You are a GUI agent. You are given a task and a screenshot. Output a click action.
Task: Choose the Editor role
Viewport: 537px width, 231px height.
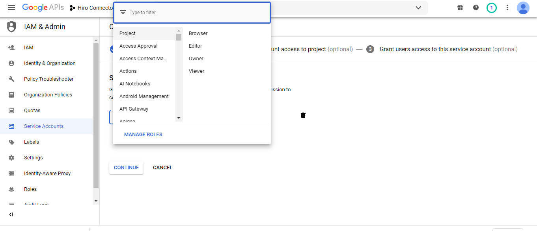[195, 46]
